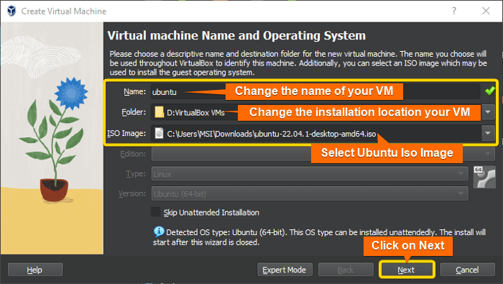Click the VirtualBox logo in title bar
503x284 pixels.
click(11, 11)
